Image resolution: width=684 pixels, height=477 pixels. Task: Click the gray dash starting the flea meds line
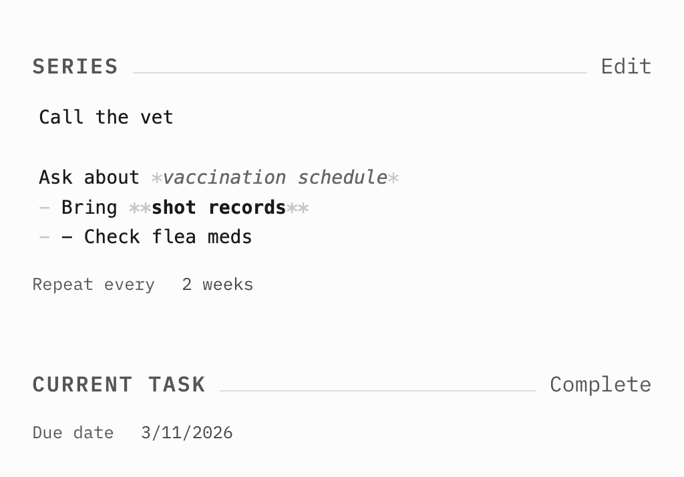[x=45, y=236]
